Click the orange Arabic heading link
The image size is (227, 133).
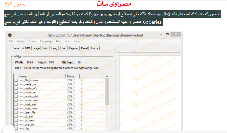(15, 4)
